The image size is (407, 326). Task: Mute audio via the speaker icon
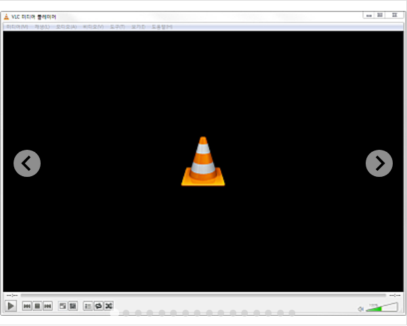pos(360,309)
